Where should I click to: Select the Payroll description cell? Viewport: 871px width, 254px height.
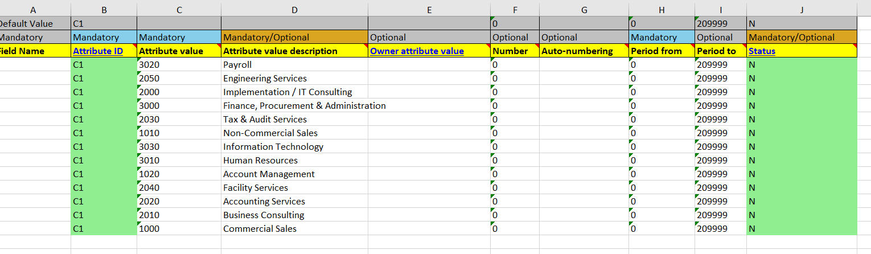(294, 64)
